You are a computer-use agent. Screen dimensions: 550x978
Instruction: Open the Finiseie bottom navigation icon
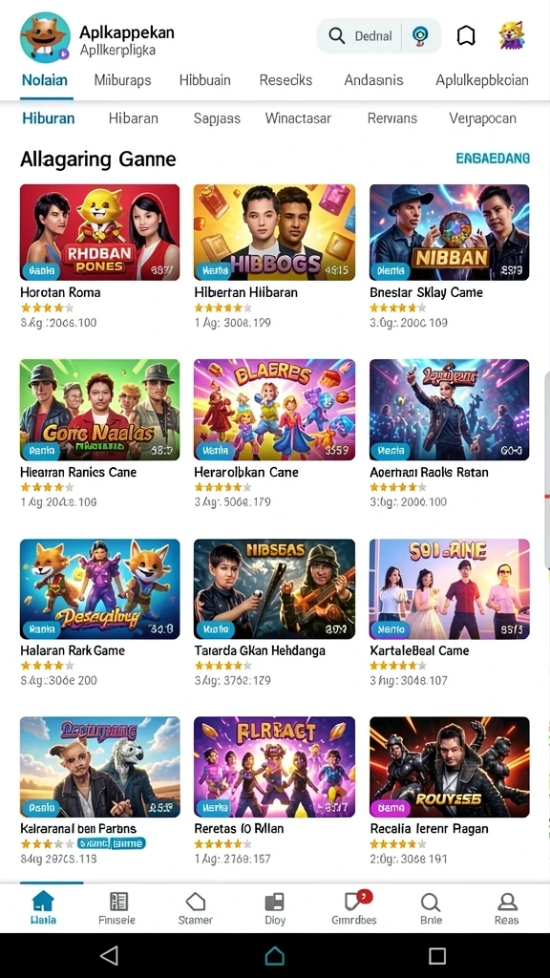[x=117, y=908]
